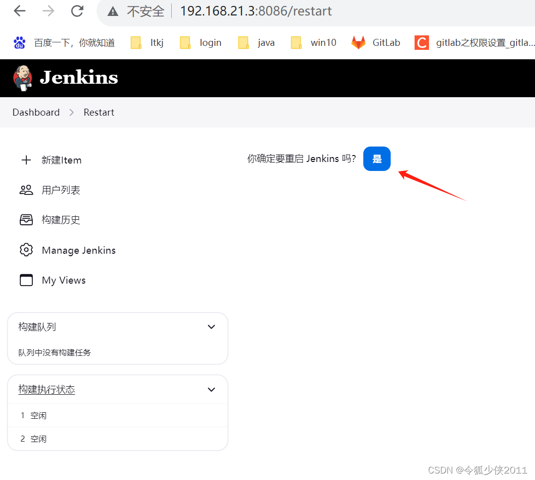Confirm restart with the 是 button
The width and height of the screenshot is (535, 480).
click(377, 159)
